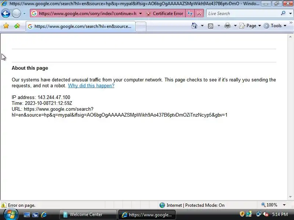Click the security shield tray icon
The height and width of the screenshot is (220, 294).
click(x=242, y=214)
